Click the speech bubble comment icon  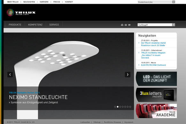(x=129, y=25)
